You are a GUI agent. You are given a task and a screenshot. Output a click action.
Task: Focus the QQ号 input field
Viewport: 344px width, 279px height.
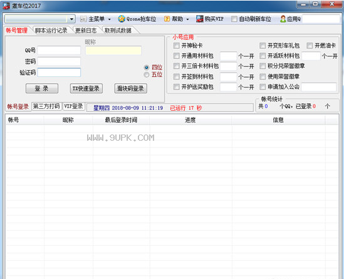[x=59, y=51]
